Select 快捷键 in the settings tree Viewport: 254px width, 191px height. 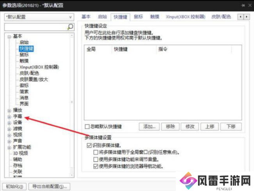click(26, 49)
